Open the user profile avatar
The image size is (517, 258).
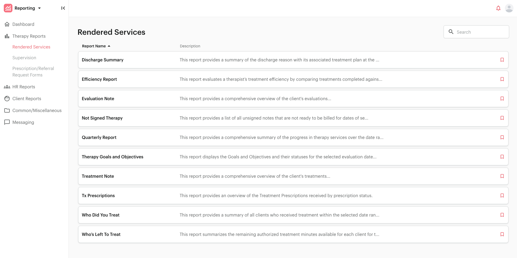509,8
